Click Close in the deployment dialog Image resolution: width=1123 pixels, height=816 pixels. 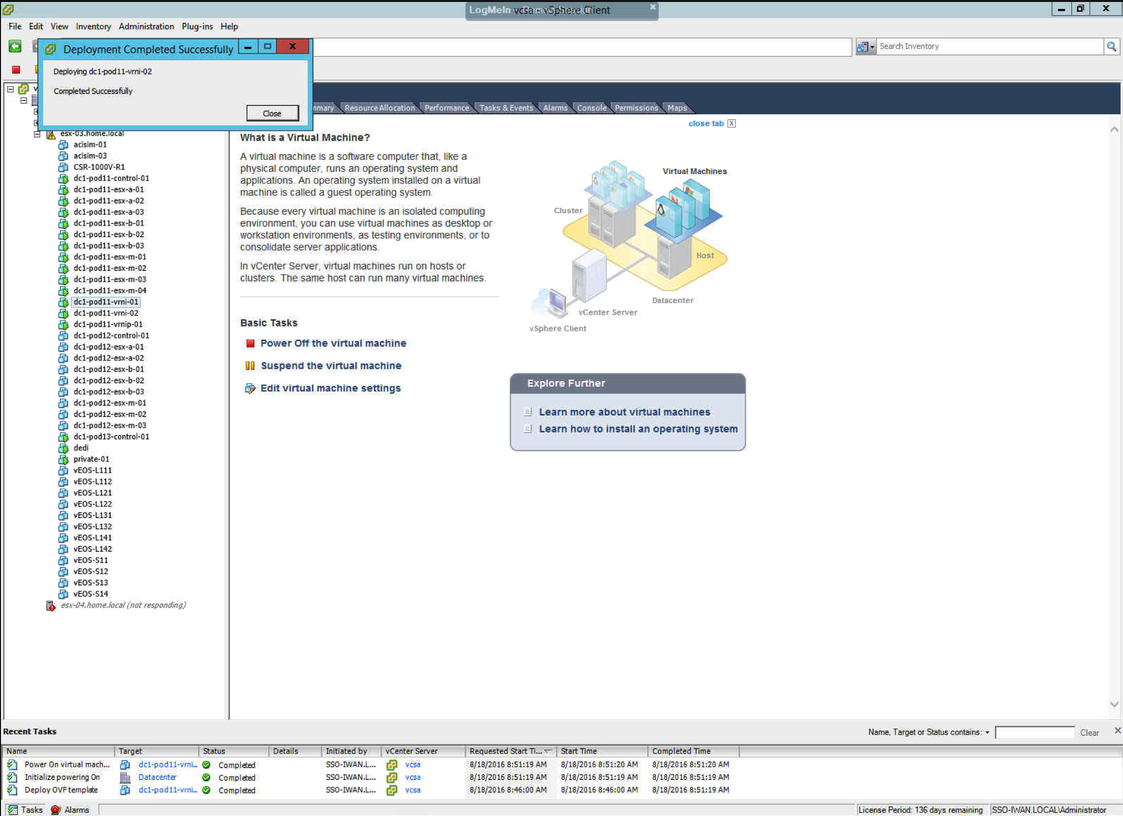272,113
